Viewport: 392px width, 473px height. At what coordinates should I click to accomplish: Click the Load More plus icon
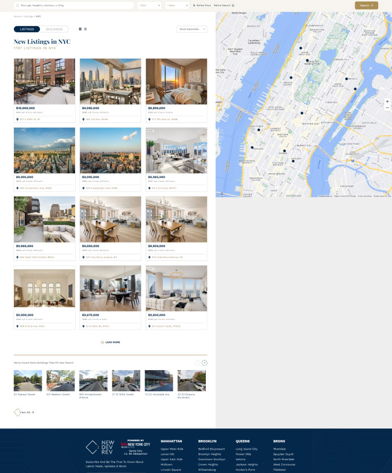pos(102,342)
